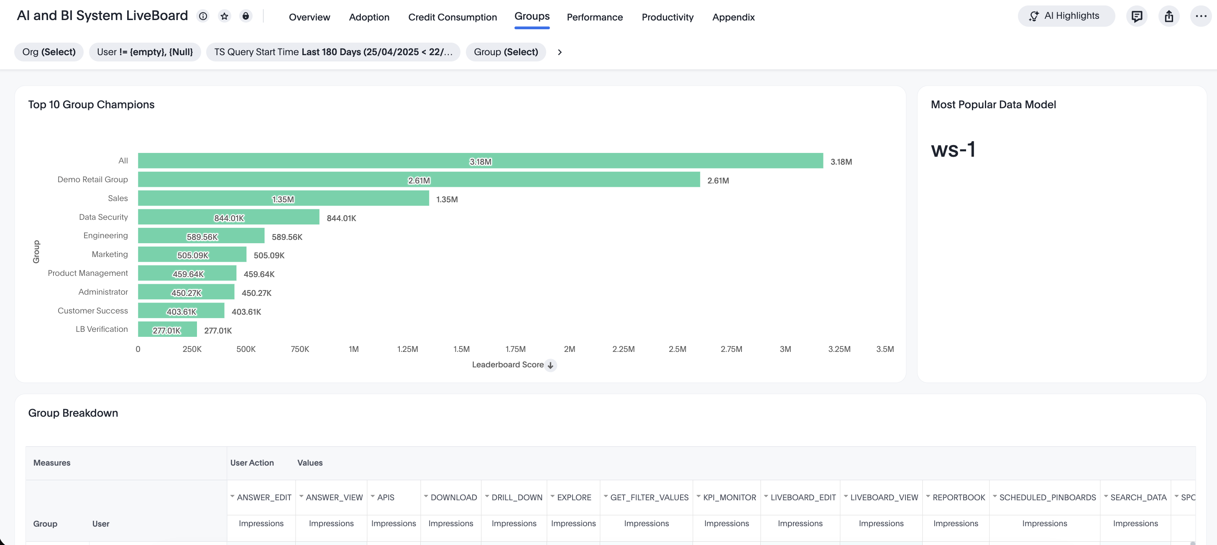Viewport: 1217px width, 545px height.
Task: Open the Overview tab
Action: tap(309, 17)
